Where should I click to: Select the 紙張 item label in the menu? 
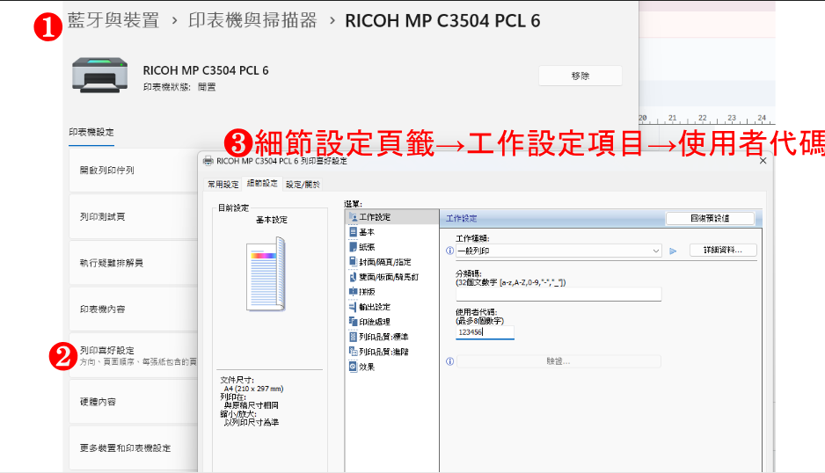[x=367, y=247]
